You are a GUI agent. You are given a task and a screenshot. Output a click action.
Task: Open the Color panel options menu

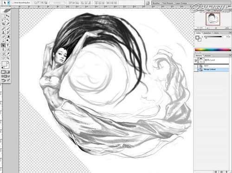pos(230,33)
